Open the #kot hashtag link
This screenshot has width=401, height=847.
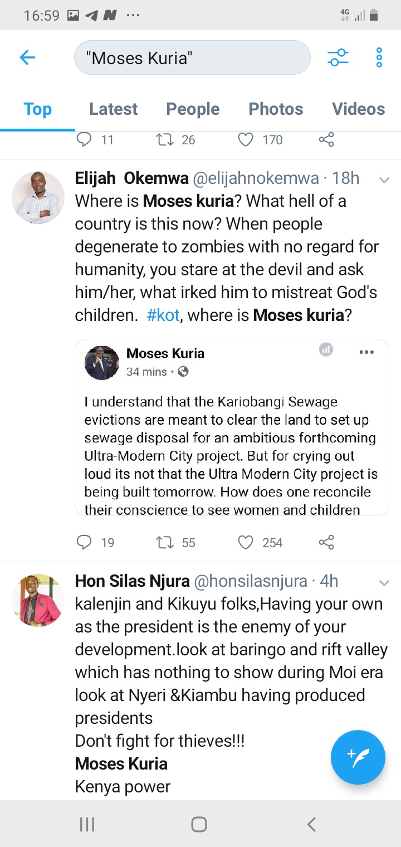(163, 315)
